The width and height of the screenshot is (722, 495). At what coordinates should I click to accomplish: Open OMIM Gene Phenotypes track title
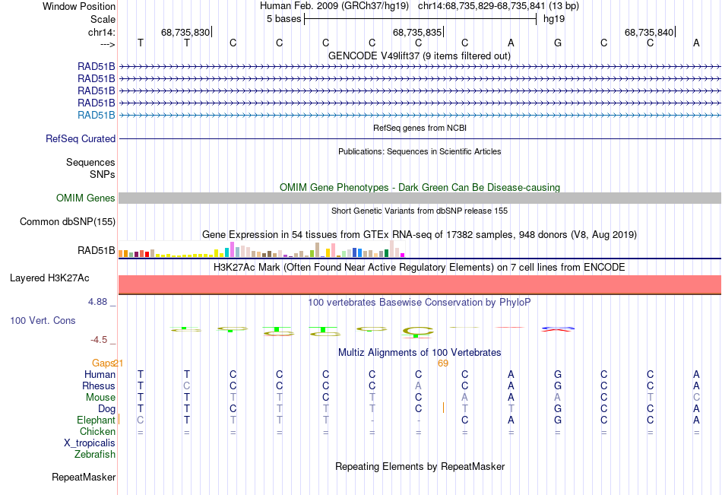click(x=420, y=187)
